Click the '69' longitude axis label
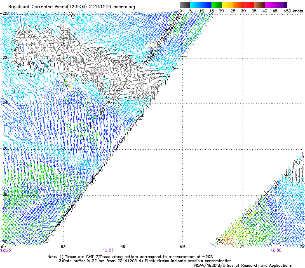The image size is (305, 268). tap(182, 247)
